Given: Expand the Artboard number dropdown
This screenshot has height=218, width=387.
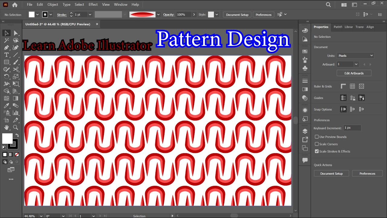Looking at the screenshot, I should click(356, 64).
